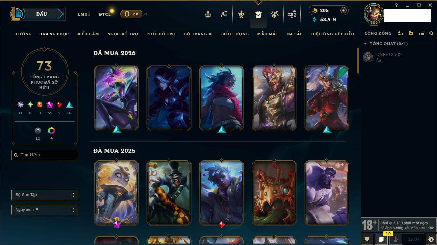Screen dimensions: 437x245
Task: Click the new friend folder icon
Action: pos(411,34)
